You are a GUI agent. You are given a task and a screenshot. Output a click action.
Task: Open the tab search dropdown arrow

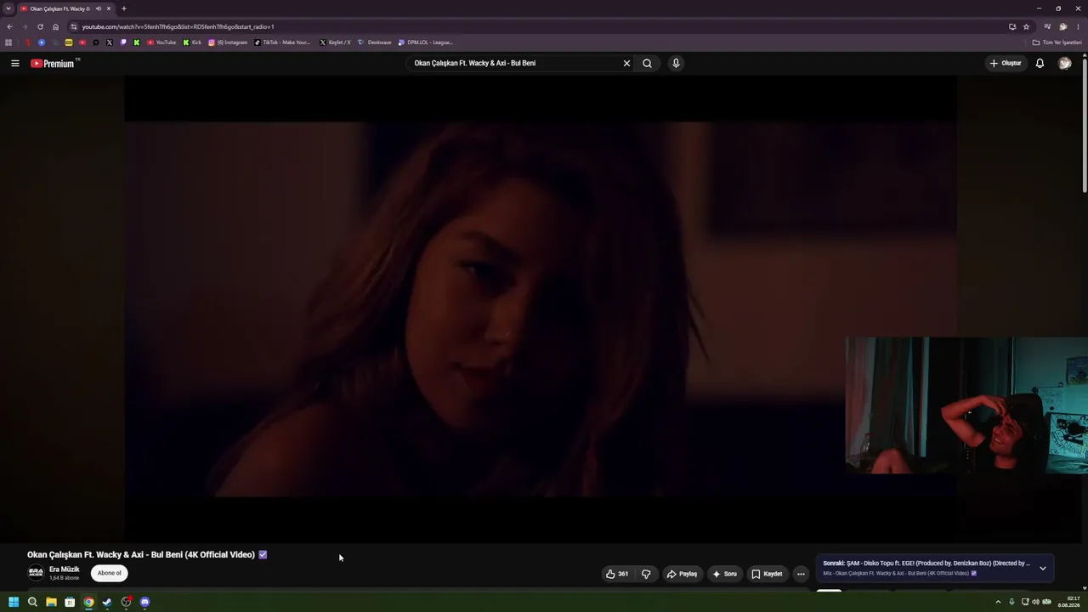pos(8,8)
